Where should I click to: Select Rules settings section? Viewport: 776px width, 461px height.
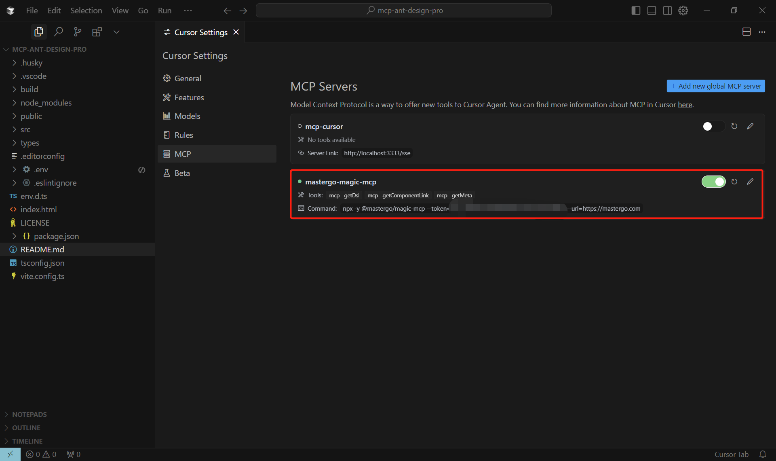[217, 135]
